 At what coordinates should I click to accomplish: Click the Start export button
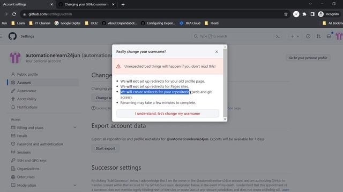[105, 148]
